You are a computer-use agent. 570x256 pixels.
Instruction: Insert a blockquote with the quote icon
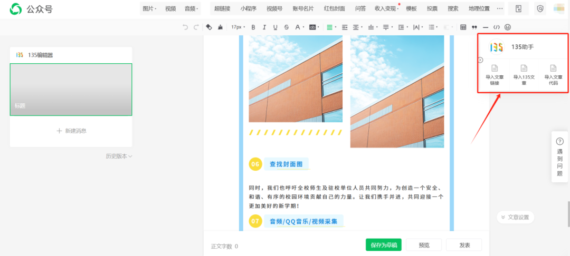(474, 27)
